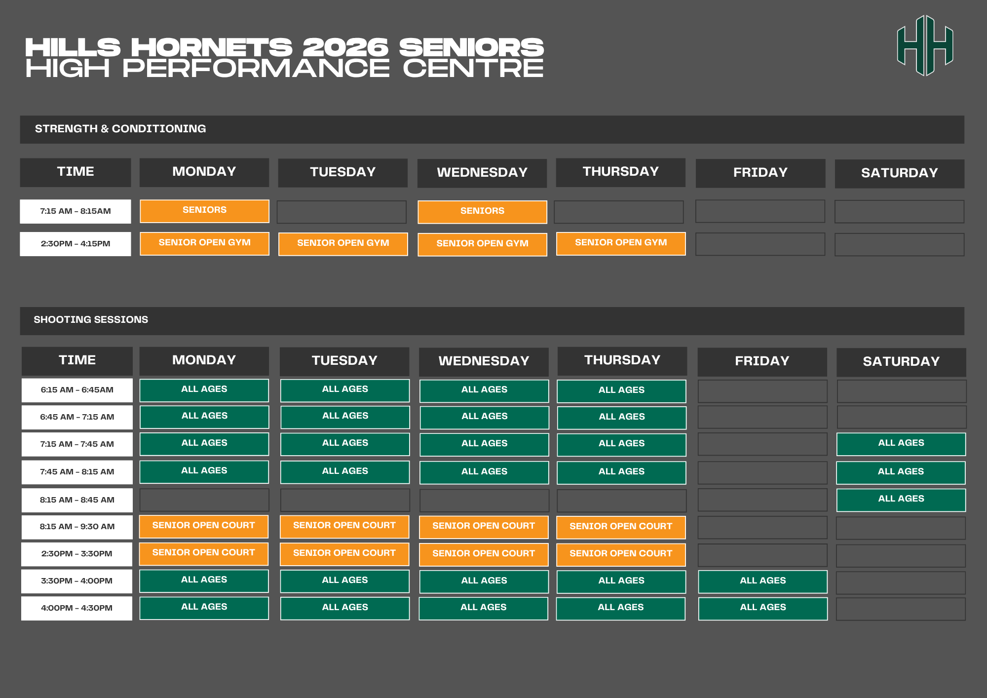
Task: Click Monday 7:15 AM Seniors strength session
Action: tap(204, 211)
